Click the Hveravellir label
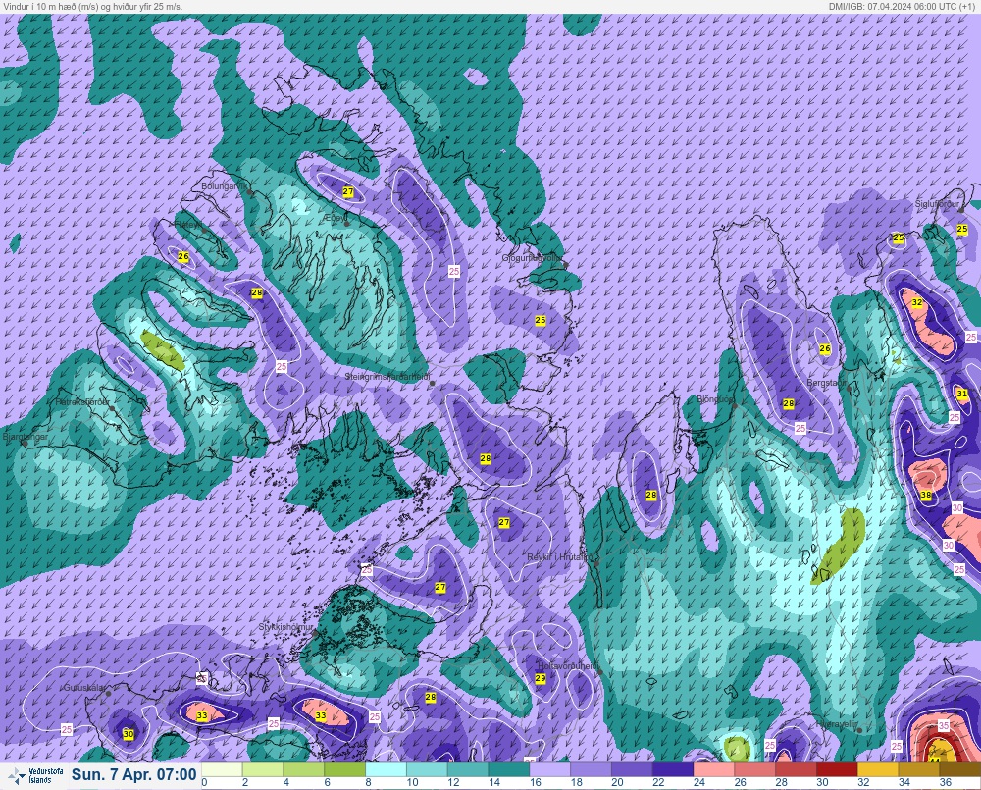The height and width of the screenshot is (790, 981). pyautogui.click(x=837, y=724)
